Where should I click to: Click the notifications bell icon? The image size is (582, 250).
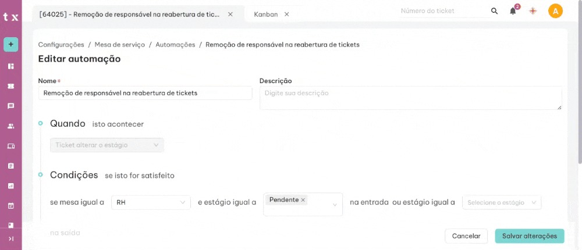[x=513, y=11]
